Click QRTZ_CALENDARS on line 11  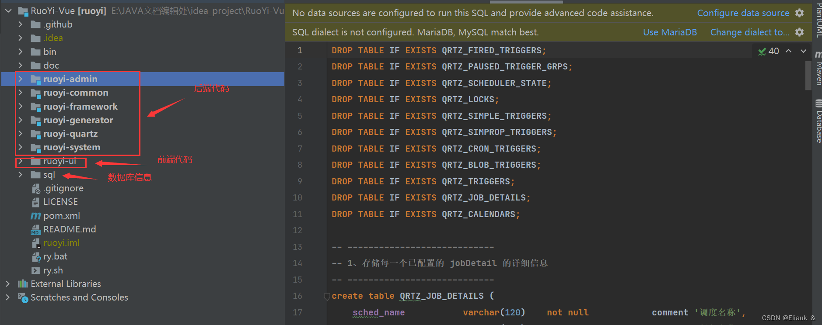tap(479, 214)
